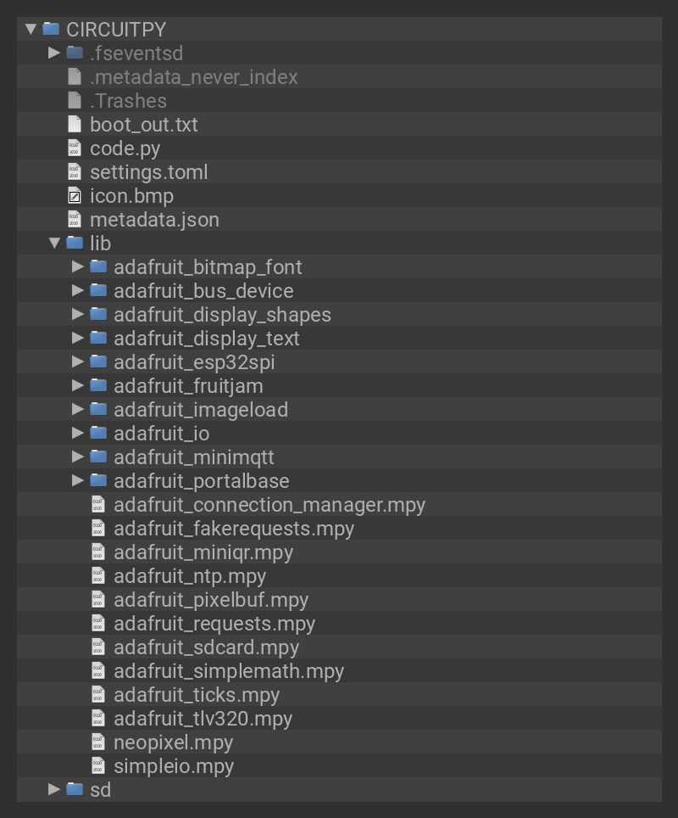The image size is (678, 818).
Task: Click the adafruit_bitmap_font folder icon
Action: click(x=99, y=267)
